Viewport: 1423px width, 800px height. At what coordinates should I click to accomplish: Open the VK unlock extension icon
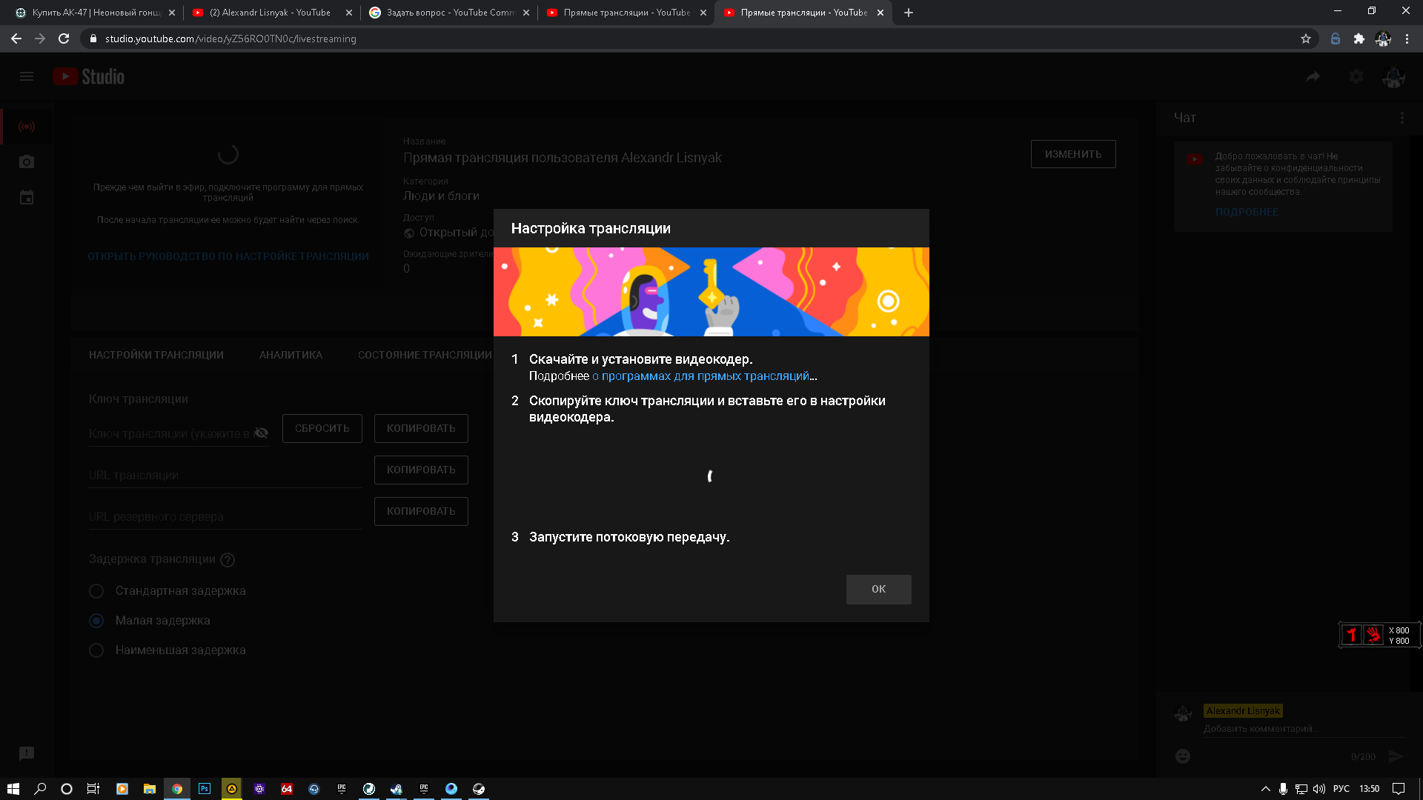pyautogui.click(x=1336, y=39)
